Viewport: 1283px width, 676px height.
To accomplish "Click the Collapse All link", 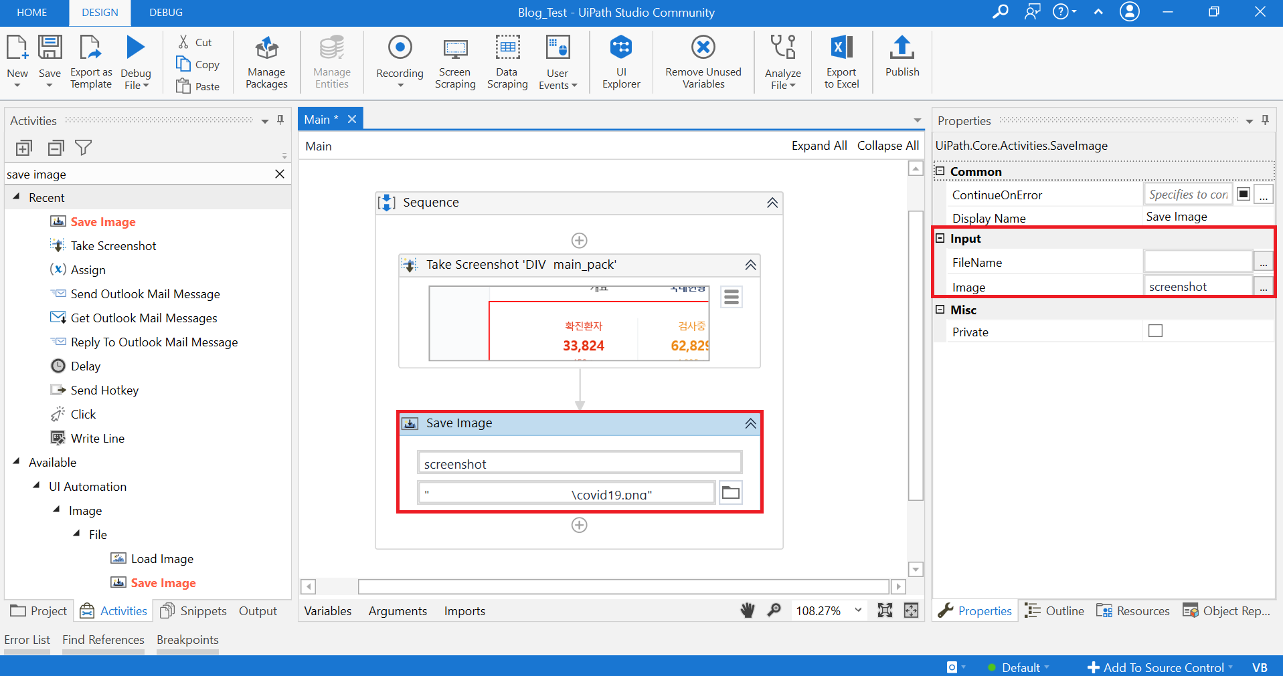I will coord(887,146).
